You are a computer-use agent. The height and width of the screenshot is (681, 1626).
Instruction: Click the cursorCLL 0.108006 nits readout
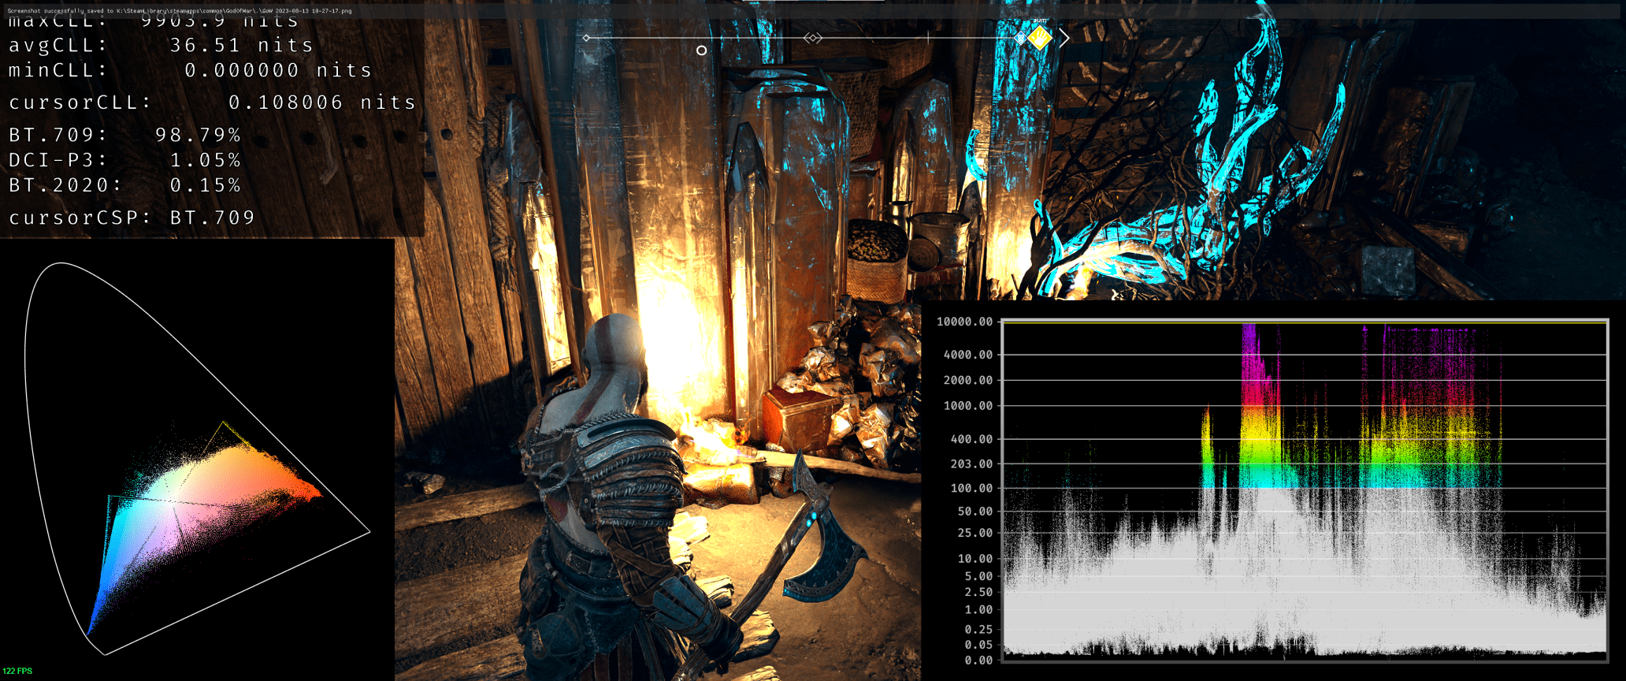click(212, 103)
